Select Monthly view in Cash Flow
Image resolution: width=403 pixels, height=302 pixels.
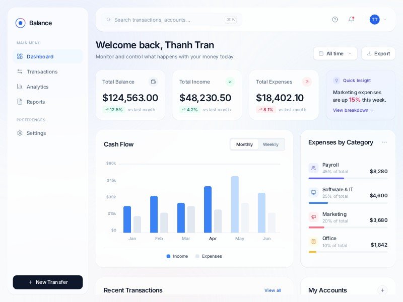(244, 144)
